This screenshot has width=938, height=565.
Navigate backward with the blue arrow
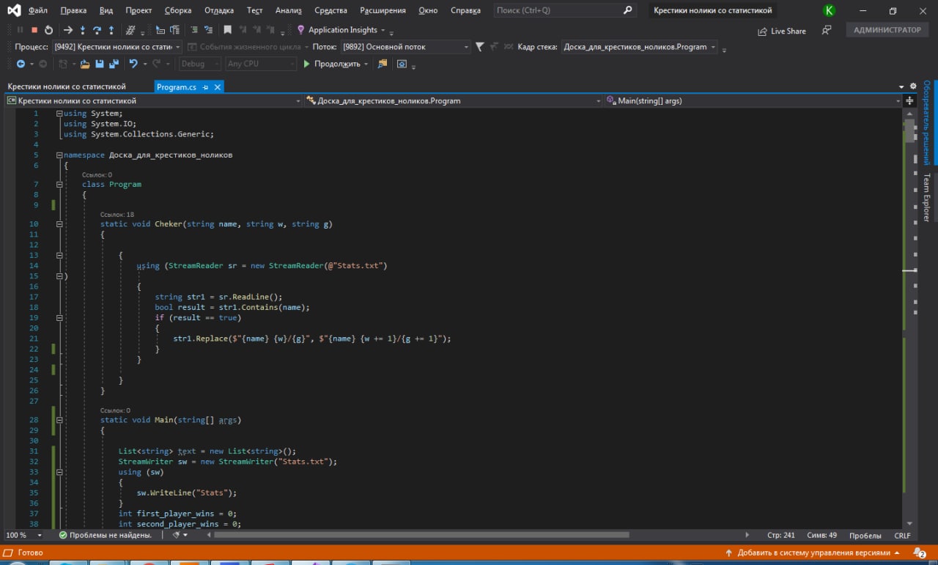click(21, 64)
